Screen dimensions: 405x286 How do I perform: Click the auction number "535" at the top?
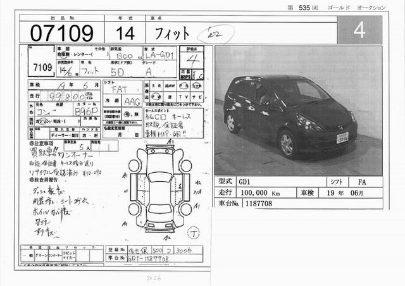tap(304, 8)
